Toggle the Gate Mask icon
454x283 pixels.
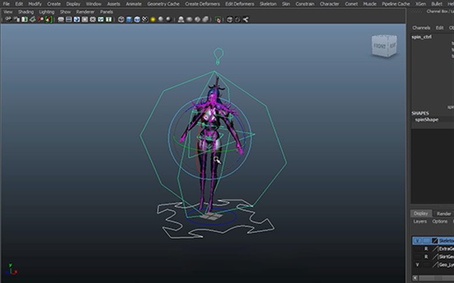(x=84, y=19)
